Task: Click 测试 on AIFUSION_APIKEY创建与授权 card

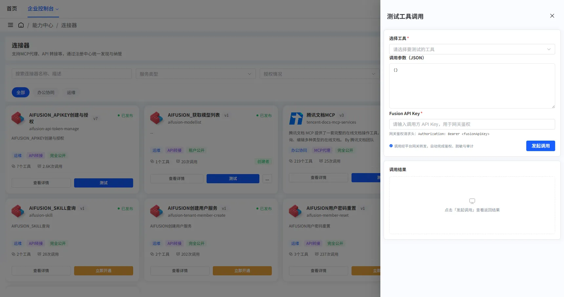Action: coord(104,183)
